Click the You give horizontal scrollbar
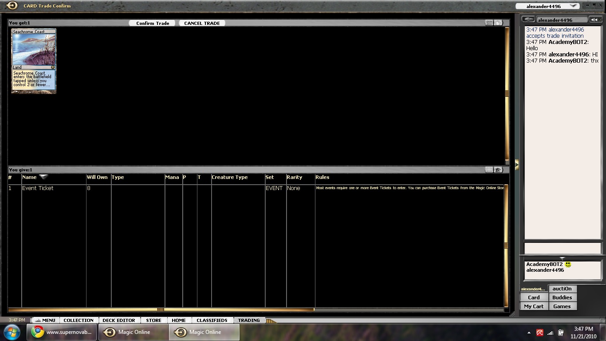This screenshot has height=341, width=606. pos(161,309)
